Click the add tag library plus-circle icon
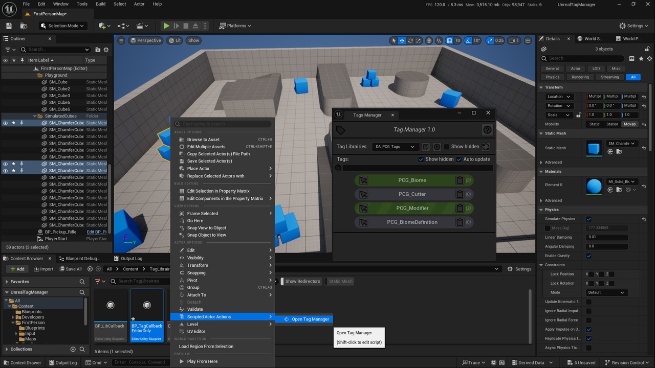Viewport: 655px width, 368px height. click(x=437, y=147)
